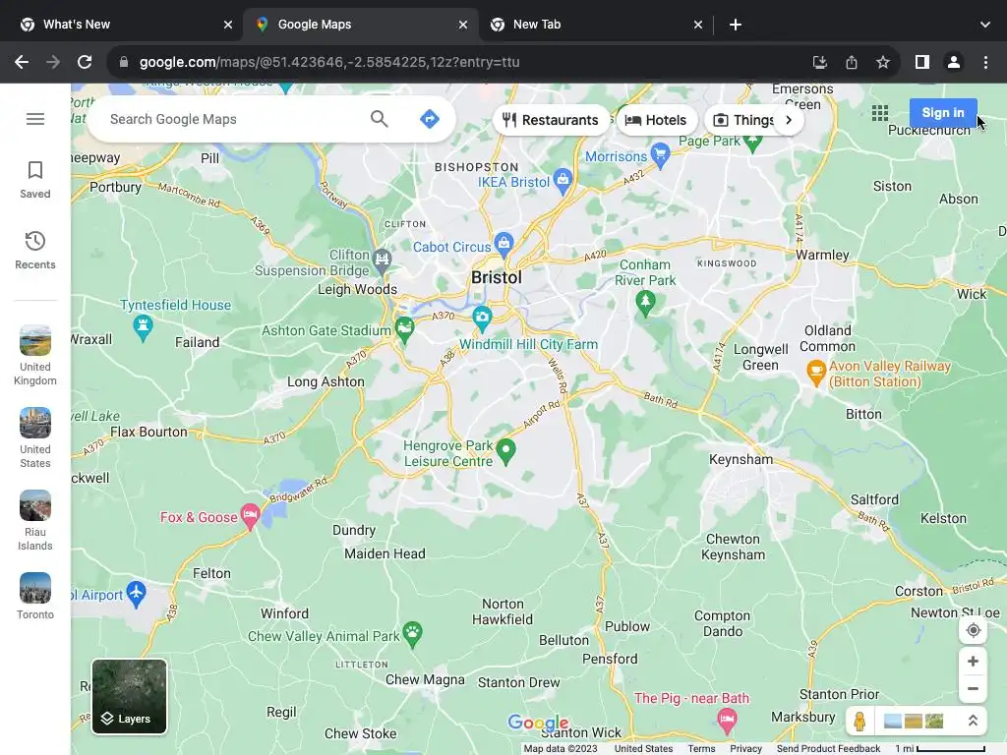Open Send Product Feedback link

point(828,748)
